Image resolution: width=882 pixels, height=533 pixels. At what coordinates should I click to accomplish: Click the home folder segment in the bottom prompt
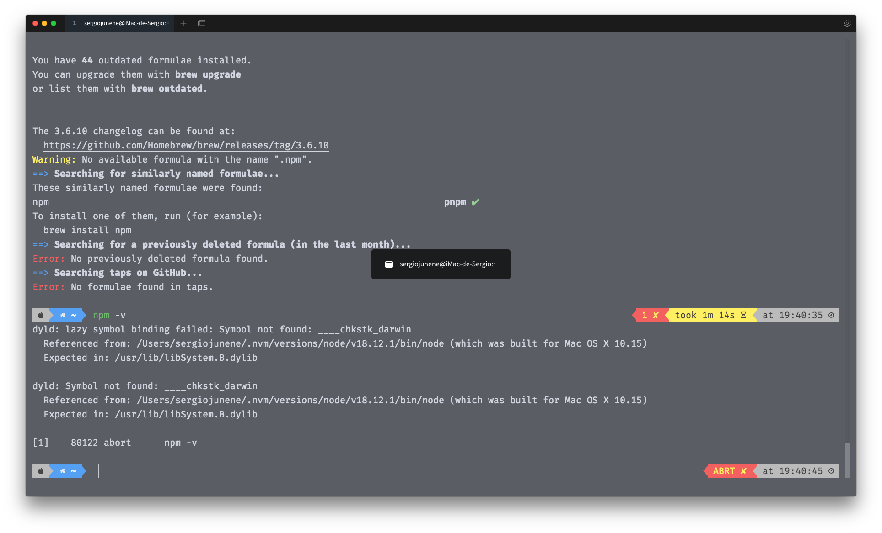pyautogui.click(x=68, y=471)
